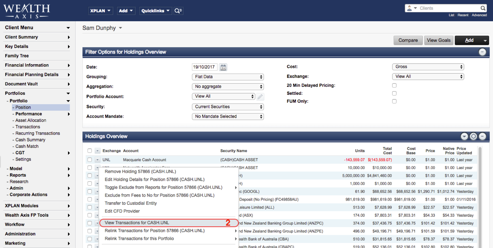Click the View Goals button

[x=439, y=40]
